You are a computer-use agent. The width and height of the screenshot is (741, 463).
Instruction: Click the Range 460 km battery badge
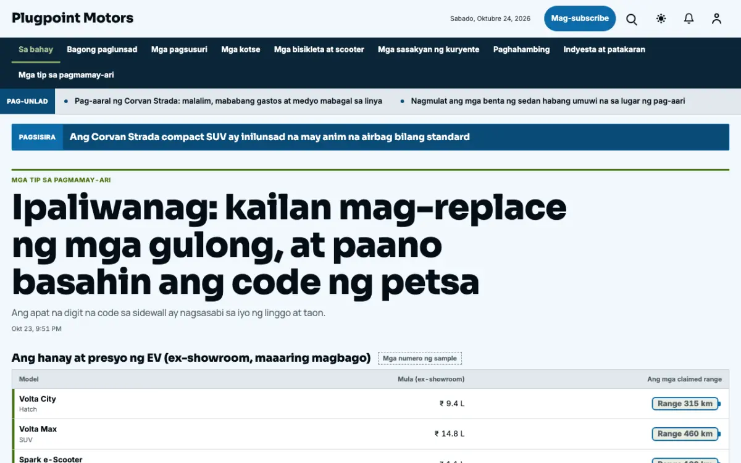[x=685, y=434]
